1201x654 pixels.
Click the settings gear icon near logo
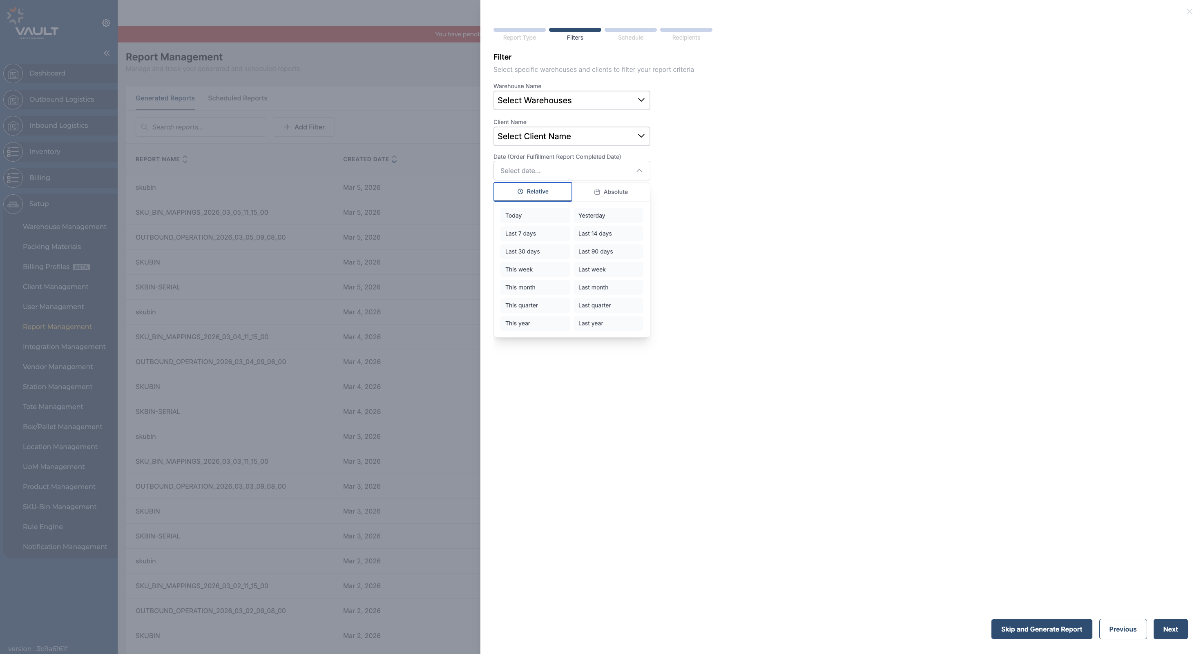106,23
